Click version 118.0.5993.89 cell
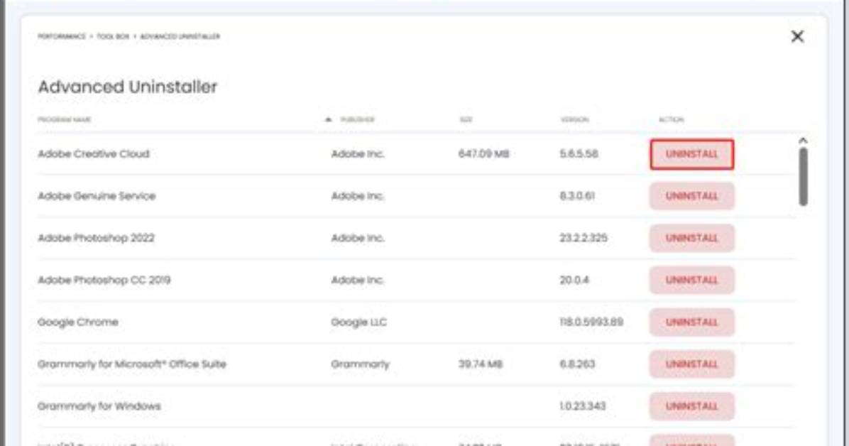 point(591,322)
